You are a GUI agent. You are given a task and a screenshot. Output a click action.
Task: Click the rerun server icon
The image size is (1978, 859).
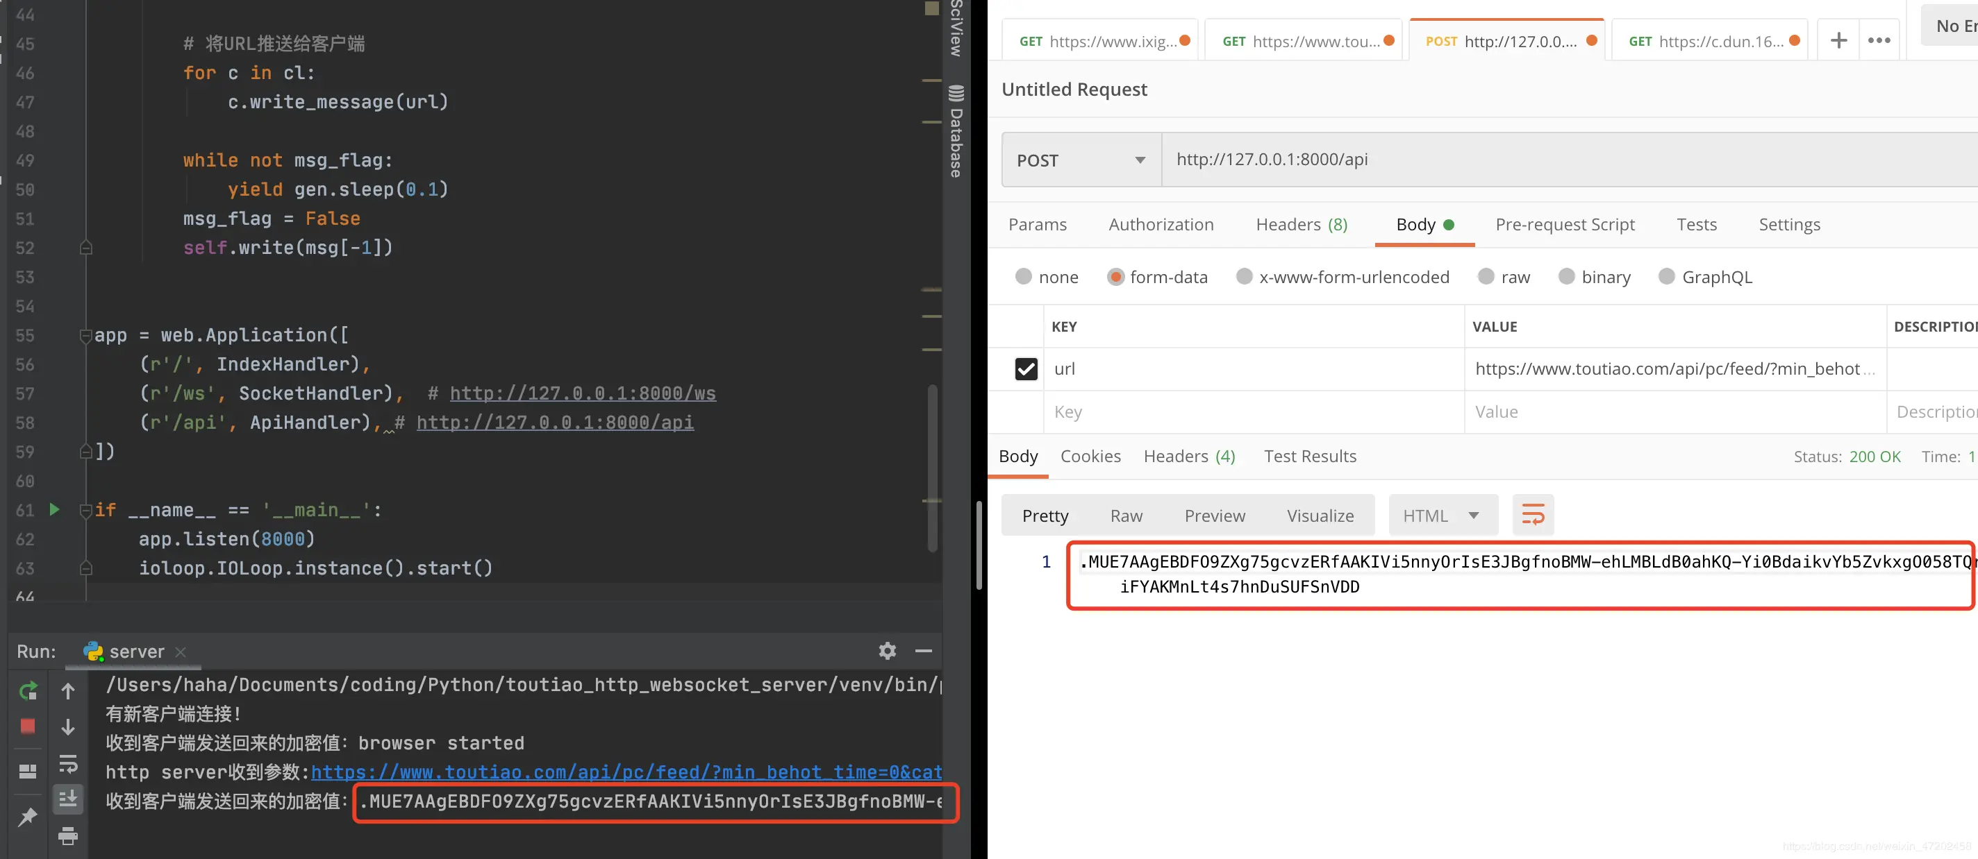[x=28, y=691]
